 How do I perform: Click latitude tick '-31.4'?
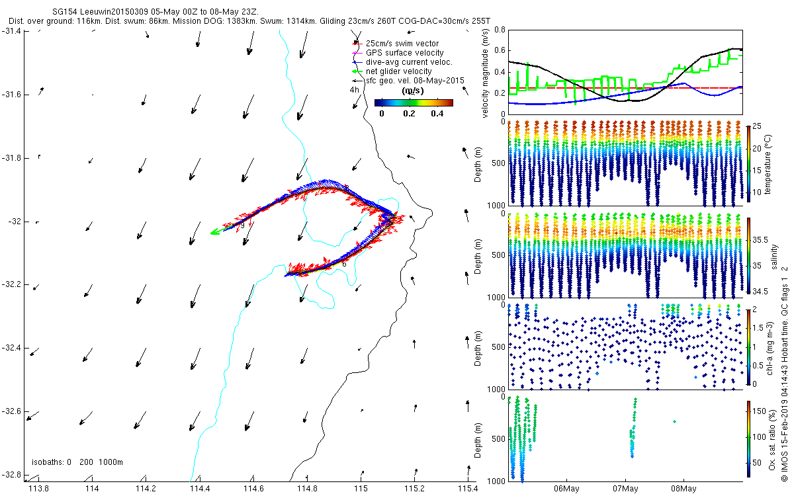click(x=12, y=32)
